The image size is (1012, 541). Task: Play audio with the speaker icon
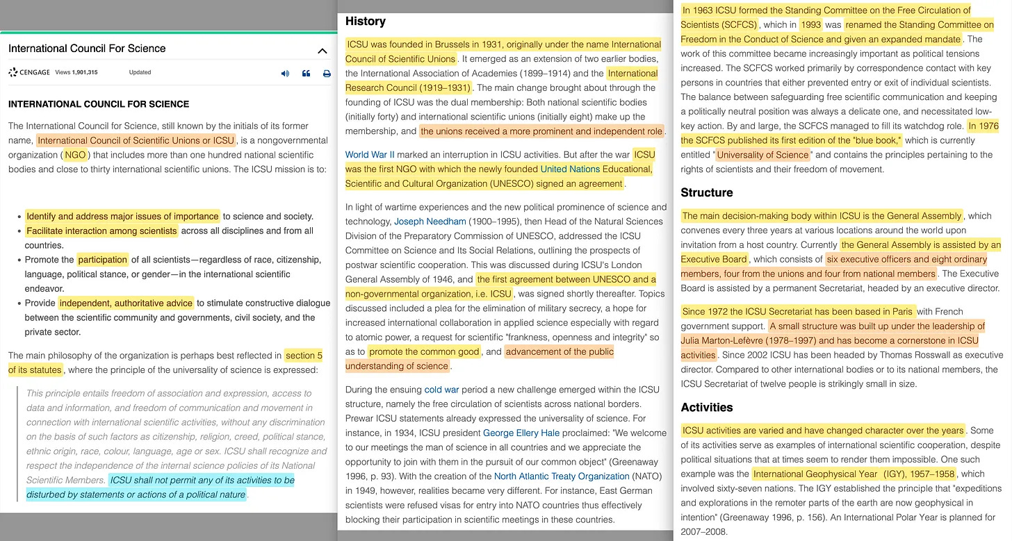point(285,73)
